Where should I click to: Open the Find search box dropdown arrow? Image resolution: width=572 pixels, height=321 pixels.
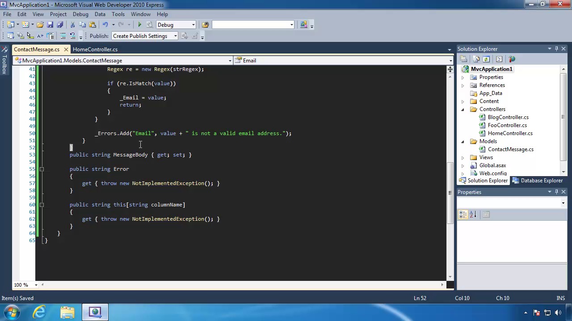point(292,25)
